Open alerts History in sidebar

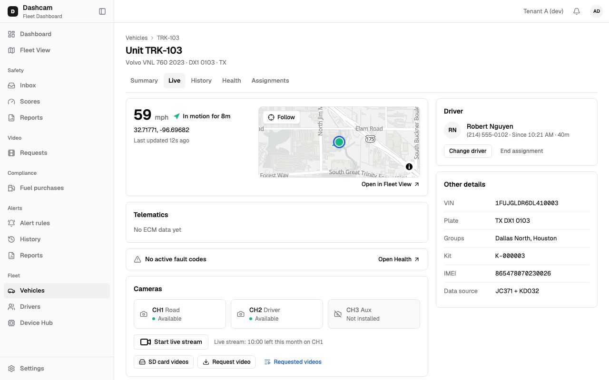coord(57,239)
